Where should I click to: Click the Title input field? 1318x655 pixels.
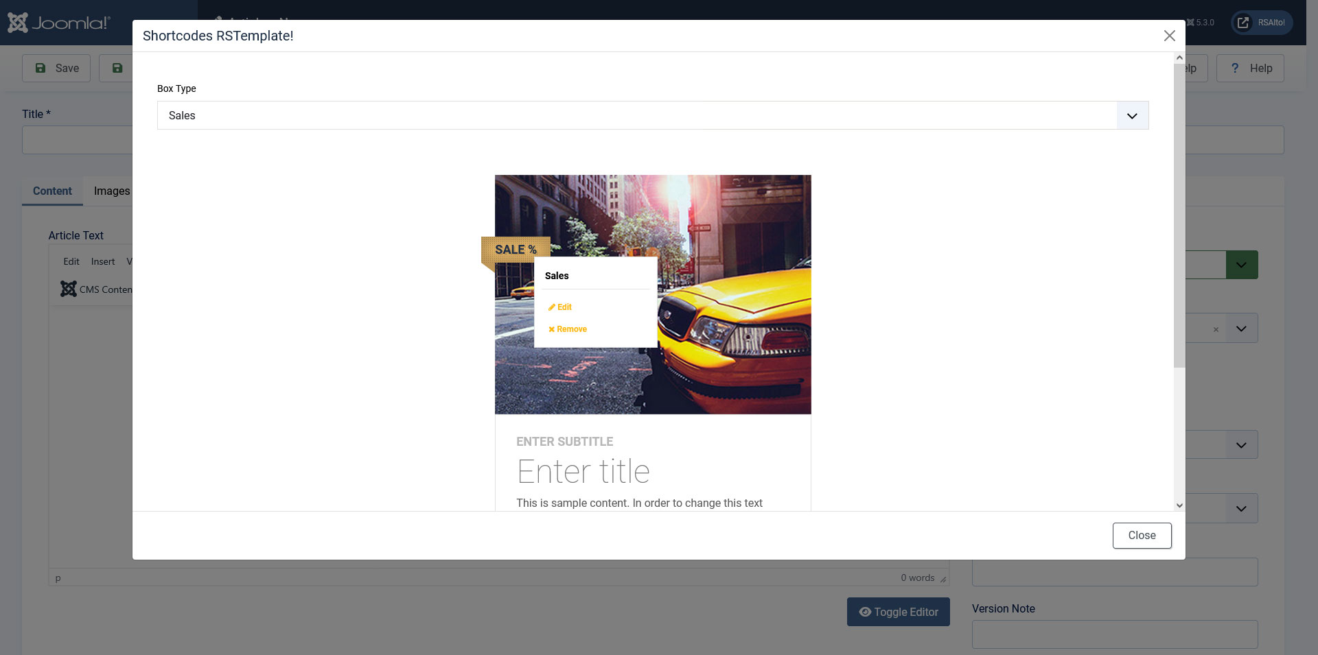tap(77, 140)
